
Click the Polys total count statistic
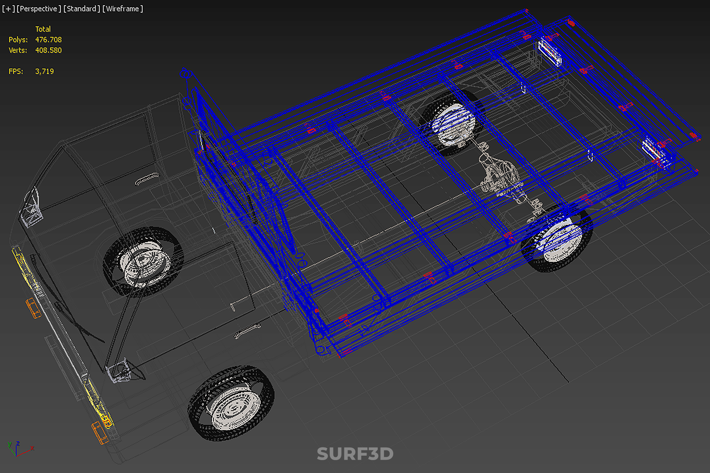(48, 40)
